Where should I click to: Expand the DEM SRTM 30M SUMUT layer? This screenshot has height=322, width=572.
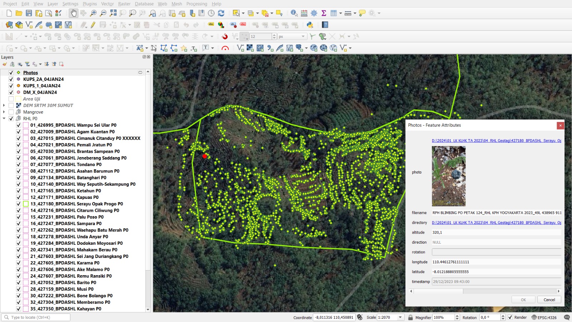[4, 106]
